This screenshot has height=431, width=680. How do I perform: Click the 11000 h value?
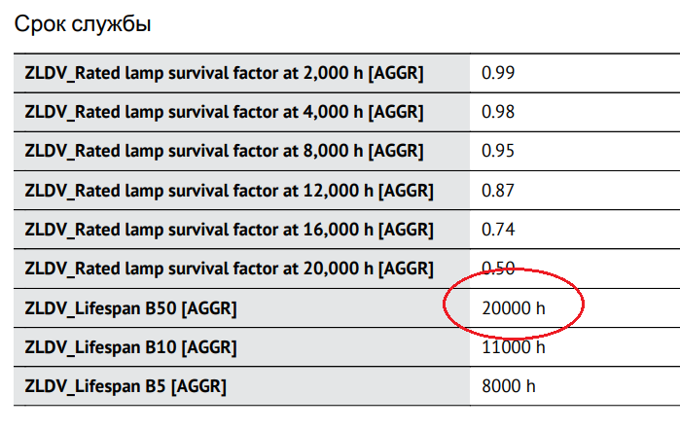click(x=514, y=347)
